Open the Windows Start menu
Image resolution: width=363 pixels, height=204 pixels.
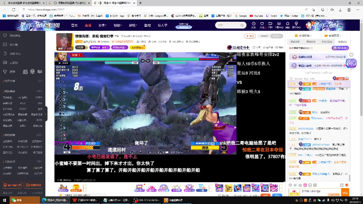[x=5, y=200]
